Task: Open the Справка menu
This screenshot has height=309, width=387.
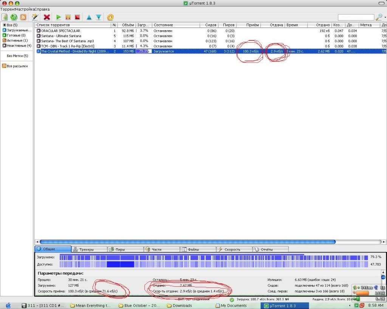Action: pyautogui.click(x=42, y=9)
